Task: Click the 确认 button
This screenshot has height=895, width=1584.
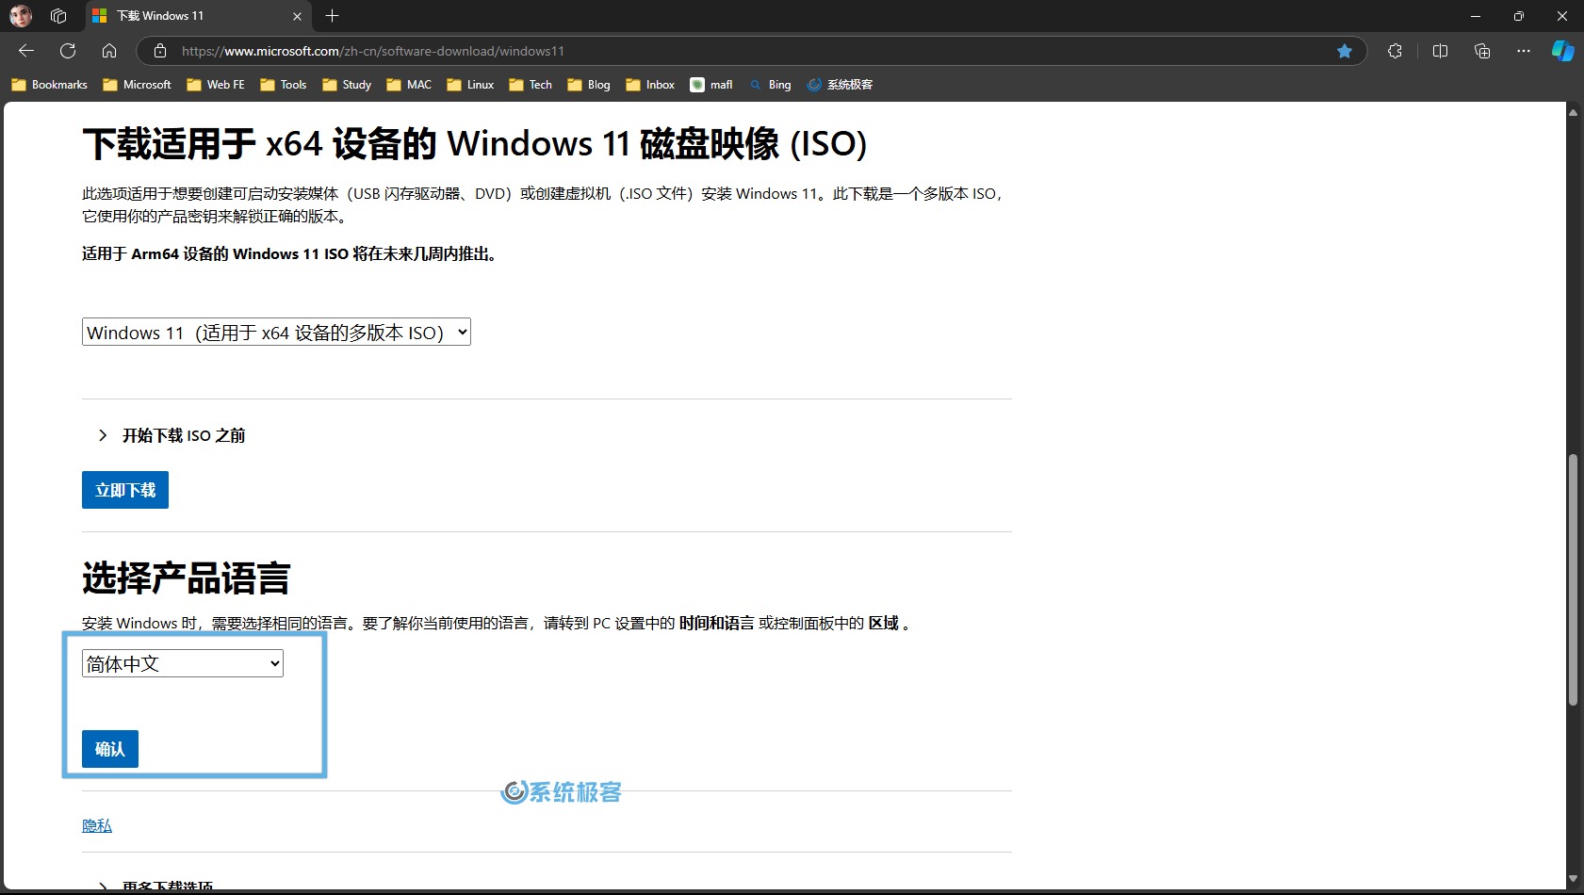Action: click(x=110, y=749)
